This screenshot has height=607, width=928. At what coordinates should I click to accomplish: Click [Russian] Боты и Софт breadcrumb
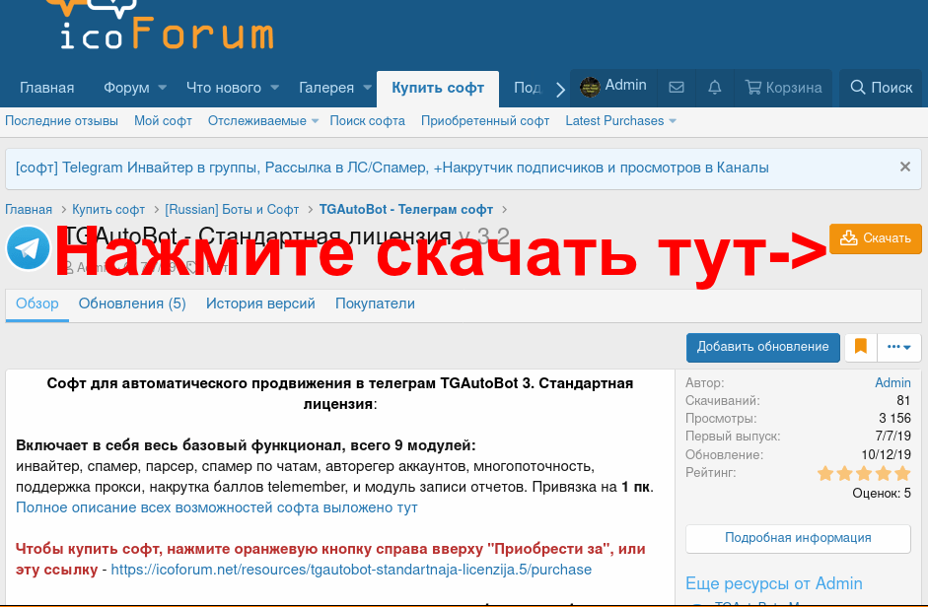click(232, 210)
